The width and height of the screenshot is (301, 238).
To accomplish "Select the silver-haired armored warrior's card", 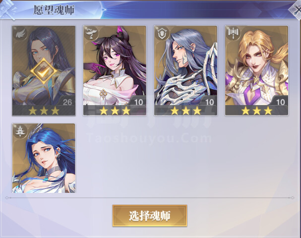I will [185, 70].
